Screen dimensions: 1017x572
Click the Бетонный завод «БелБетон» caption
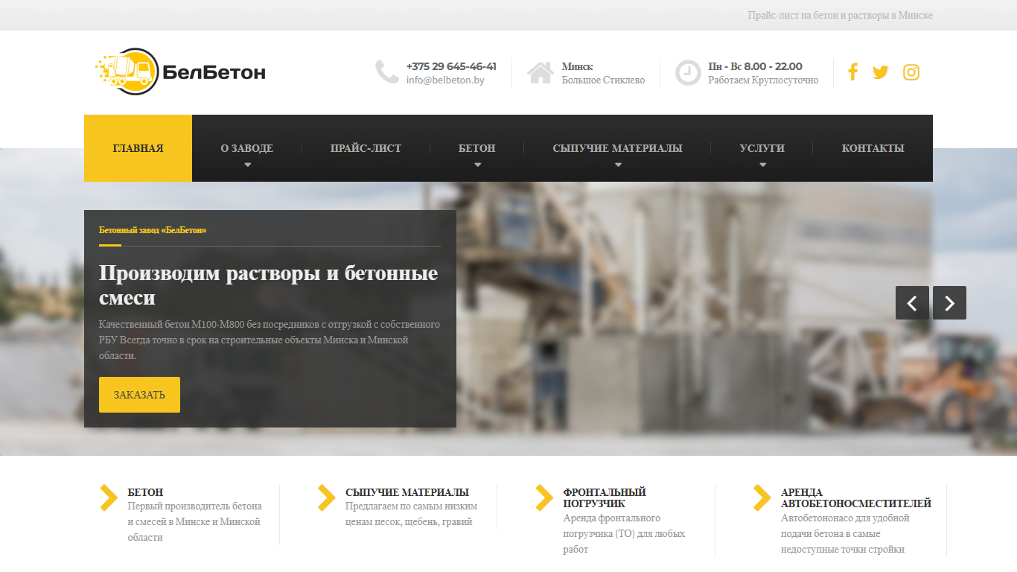click(x=153, y=230)
